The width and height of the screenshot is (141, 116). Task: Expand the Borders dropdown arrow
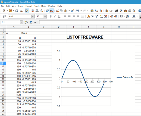tap(124, 16)
